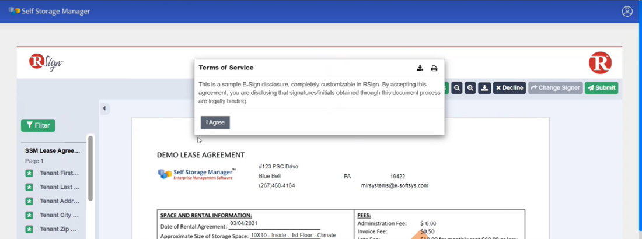Click the toolbar download document button
This screenshot has width=642, height=239.
pos(484,87)
